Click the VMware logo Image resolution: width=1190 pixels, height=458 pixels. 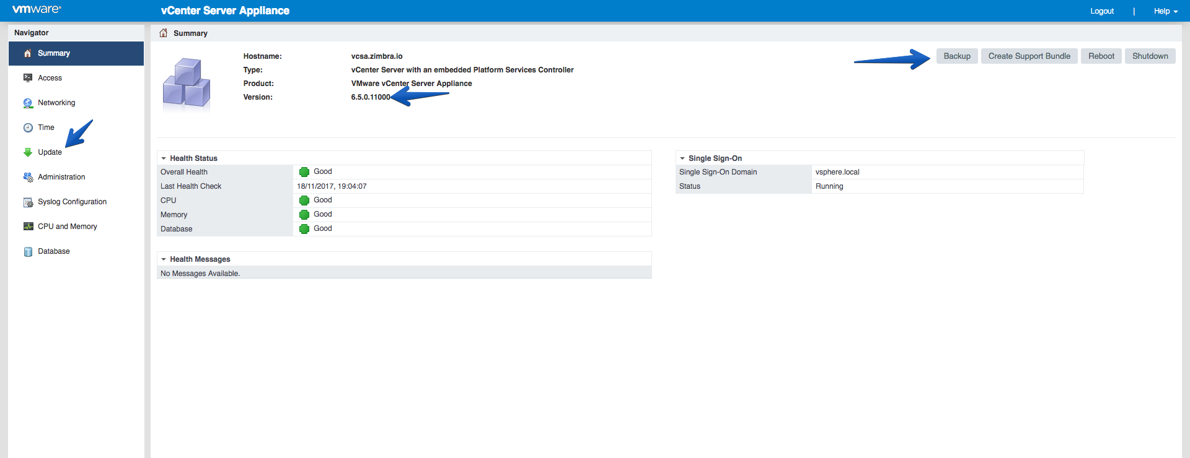[37, 10]
